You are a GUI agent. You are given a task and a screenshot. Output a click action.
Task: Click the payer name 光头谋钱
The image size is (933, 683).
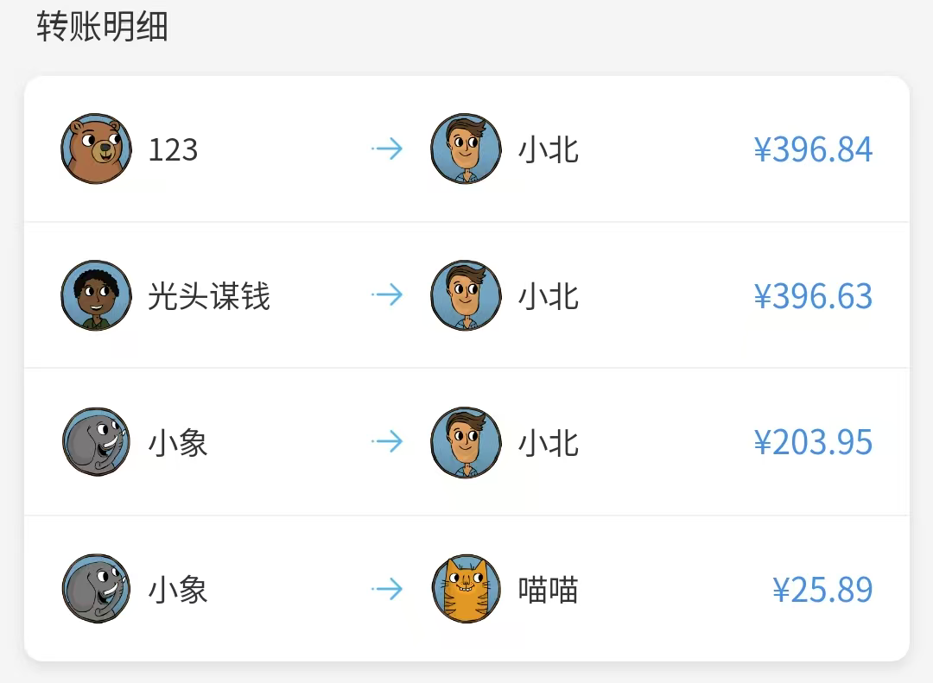tap(209, 295)
